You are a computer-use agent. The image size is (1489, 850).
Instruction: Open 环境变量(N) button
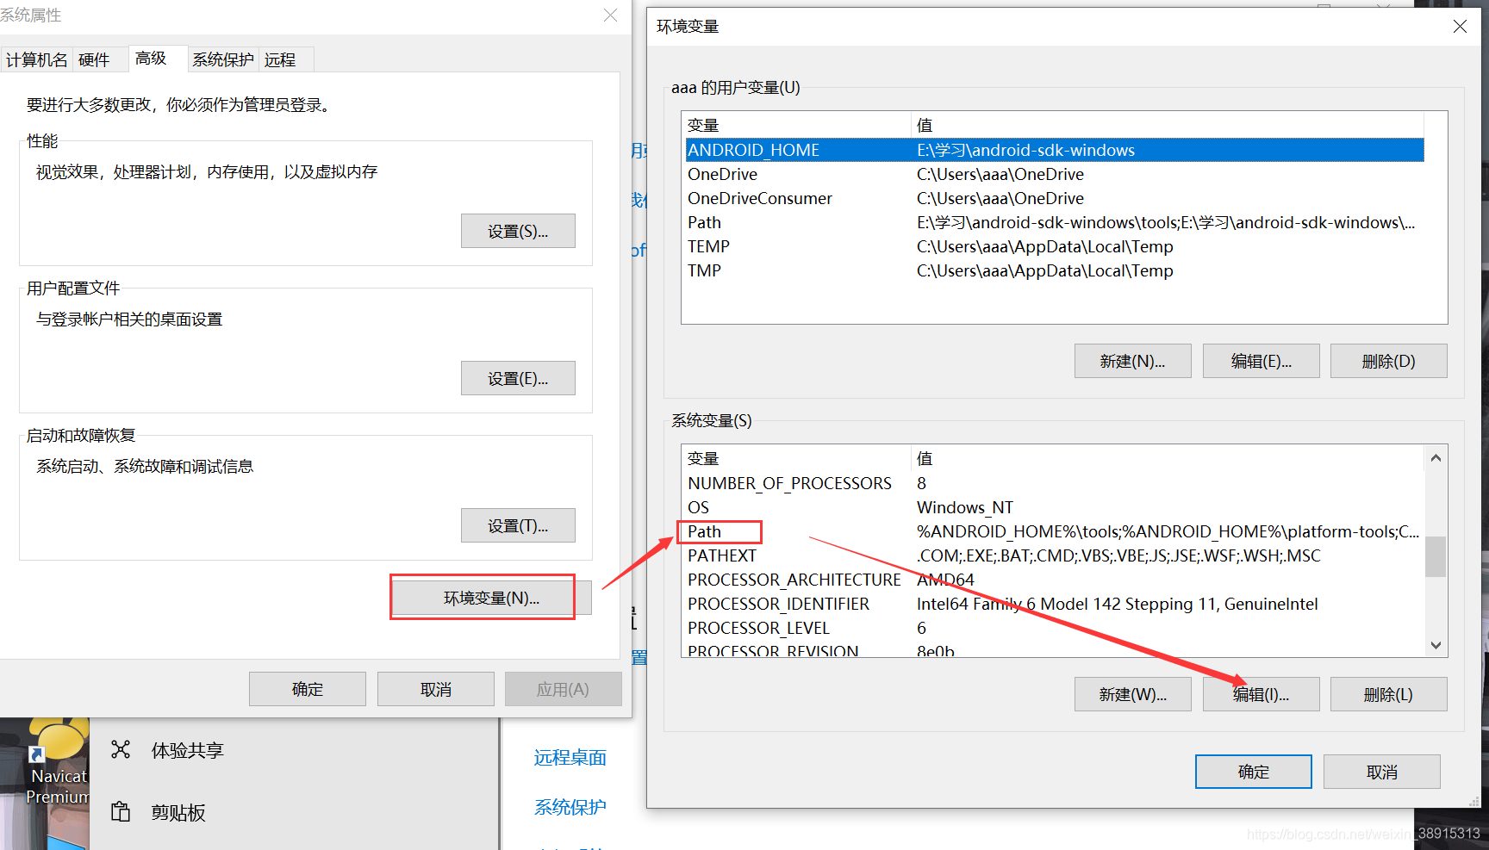(491, 598)
